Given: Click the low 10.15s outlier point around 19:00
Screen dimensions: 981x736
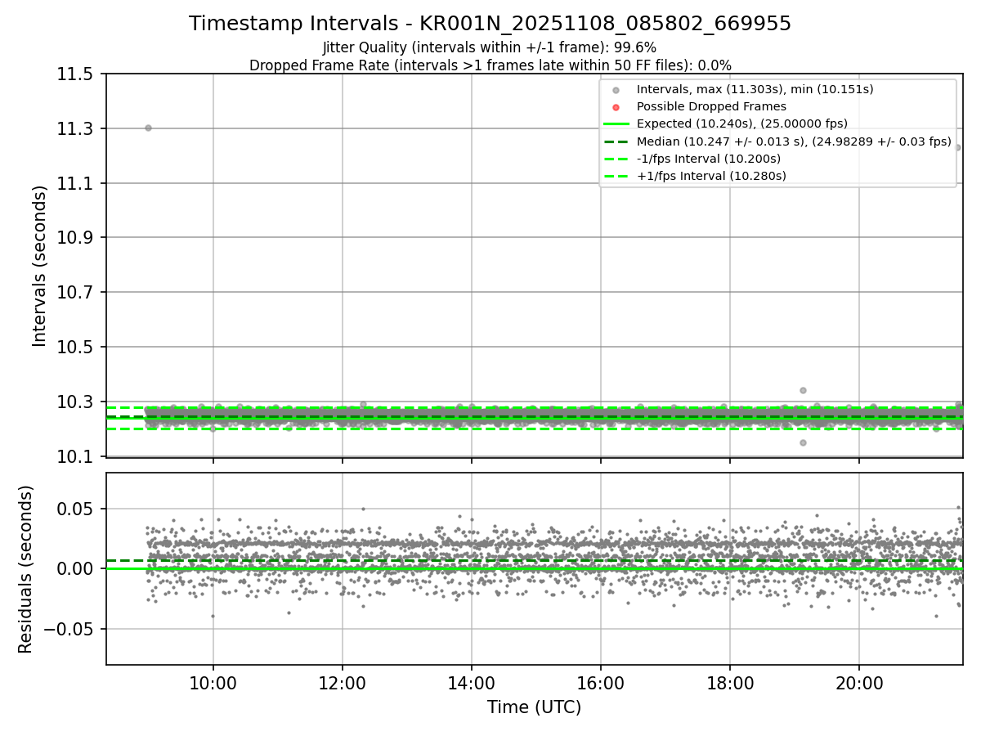Looking at the screenshot, I should pos(803,442).
